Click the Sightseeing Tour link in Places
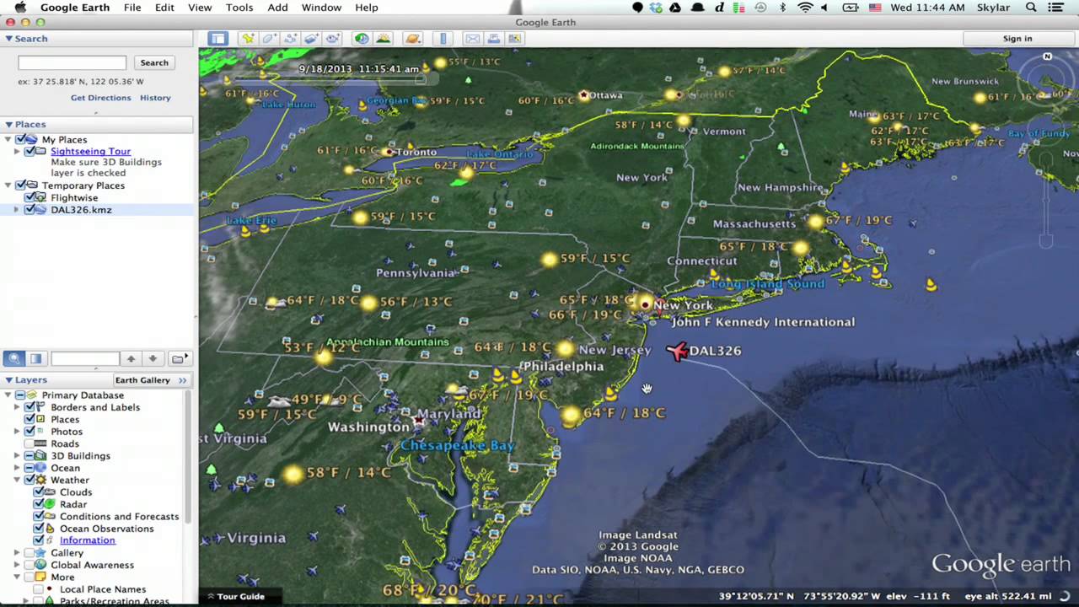 (90, 152)
